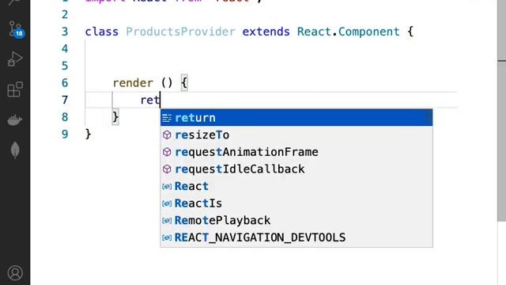Image resolution: width=506 pixels, height=285 pixels.
Task: Select the return autocomplete suggestion
Action: pyautogui.click(x=296, y=118)
